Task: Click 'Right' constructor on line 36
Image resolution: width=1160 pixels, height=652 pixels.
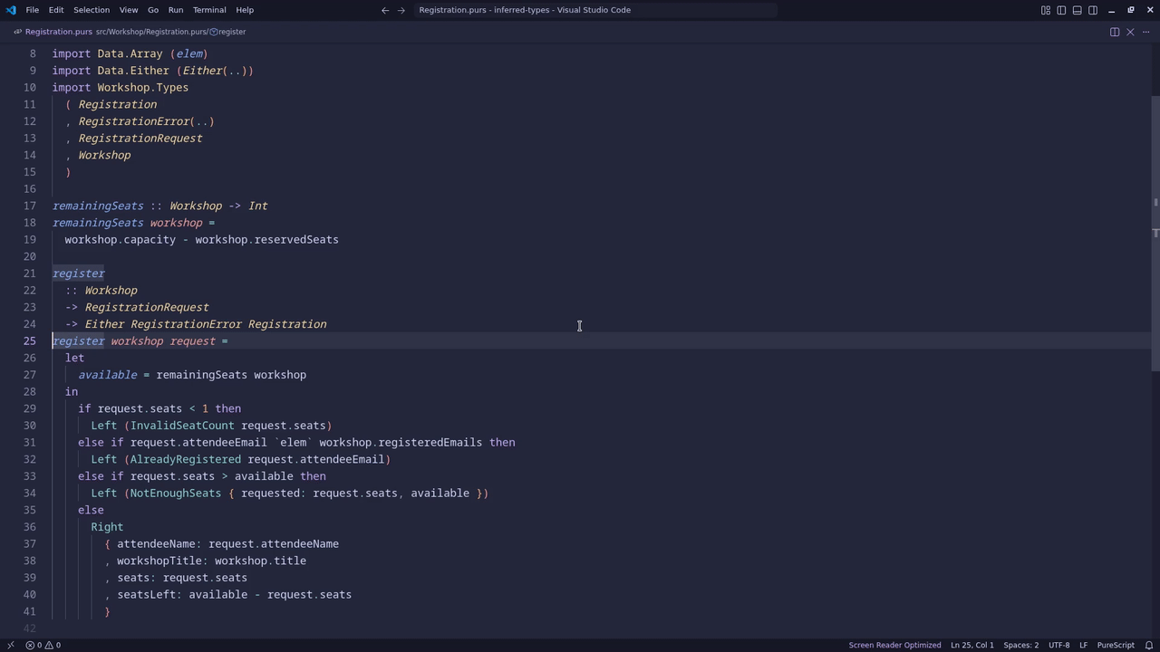Action: pos(107,527)
